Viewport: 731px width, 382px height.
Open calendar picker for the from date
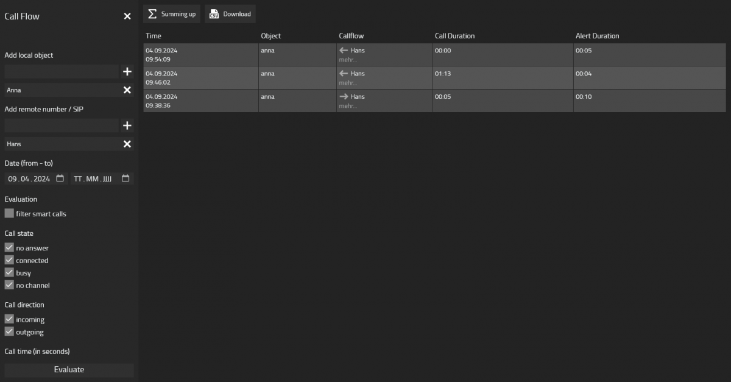60,179
